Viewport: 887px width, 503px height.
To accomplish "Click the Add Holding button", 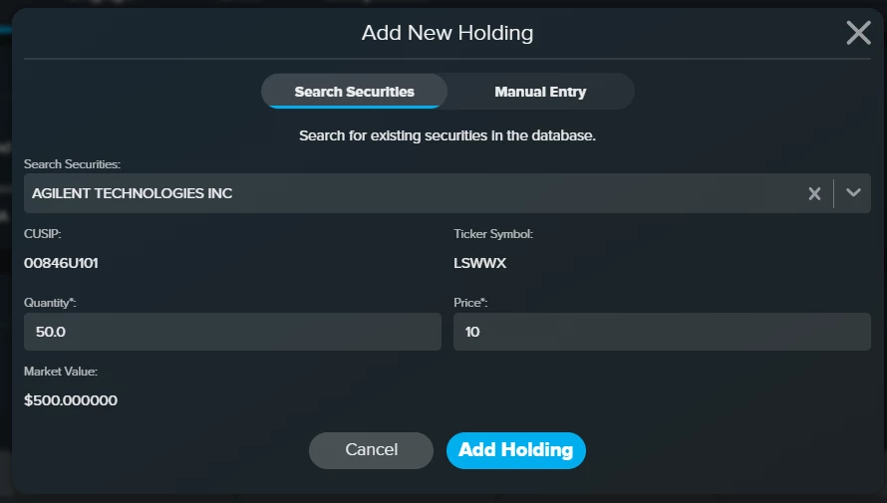I will coord(516,450).
